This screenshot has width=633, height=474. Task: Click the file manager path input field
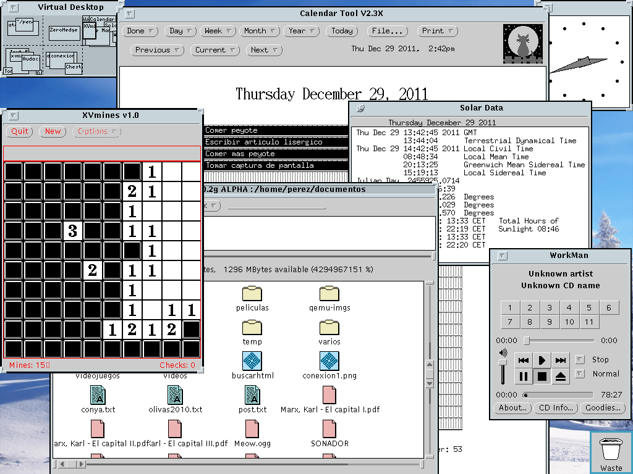pyautogui.click(x=276, y=206)
